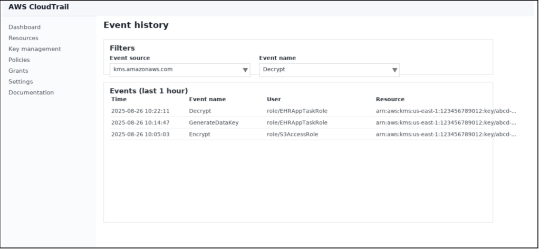The image size is (540, 249).
Task: Open the Documentation link in sidebar
Action: 31,92
